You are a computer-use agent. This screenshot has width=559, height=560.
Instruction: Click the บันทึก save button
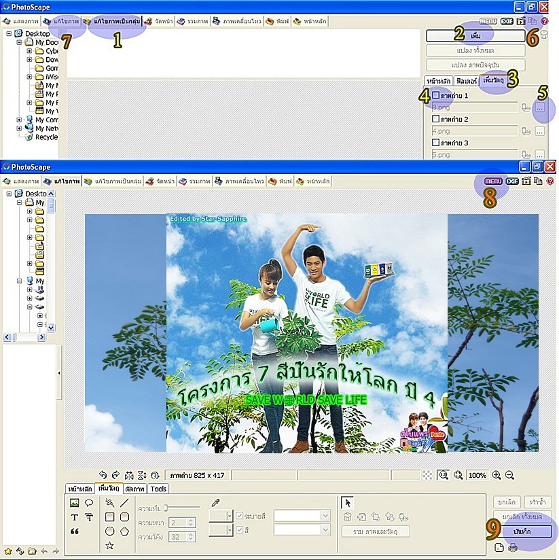pyautogui.click(x=522, y=531)
